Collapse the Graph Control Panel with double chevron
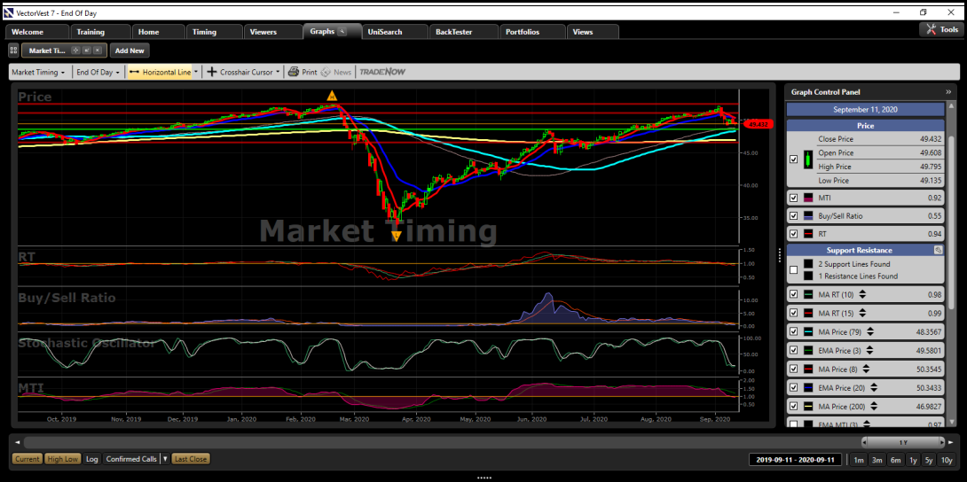This screenshot has height=482, width=967. 948,92
